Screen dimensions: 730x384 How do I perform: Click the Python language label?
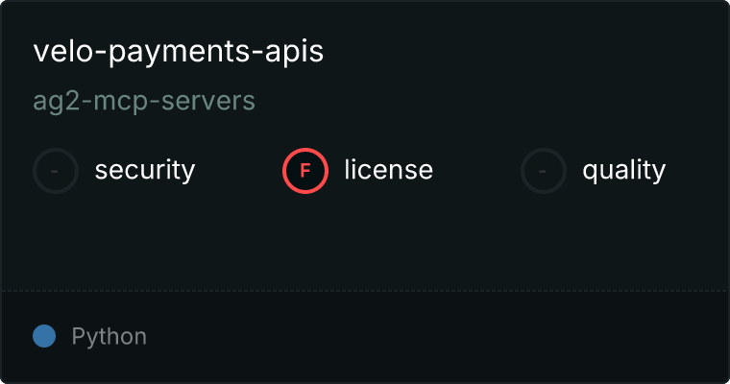109,337
